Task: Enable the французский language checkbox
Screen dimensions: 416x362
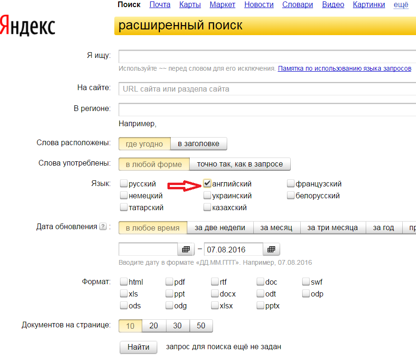Action: click(x=291, y=184)
